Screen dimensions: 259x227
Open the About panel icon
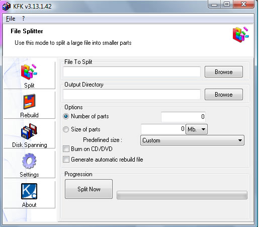[29, 191]
